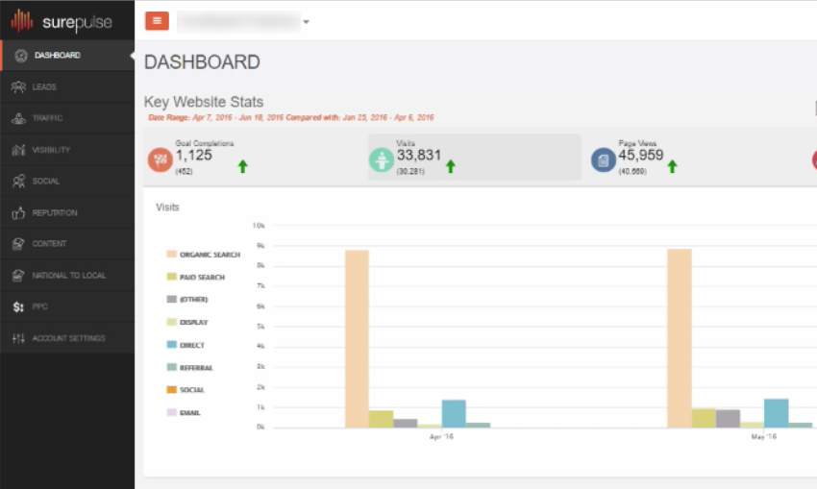Click the Referral legend color swatch
Image resolution: width=817 pixels, height=489 pixels.
[171, 368]
